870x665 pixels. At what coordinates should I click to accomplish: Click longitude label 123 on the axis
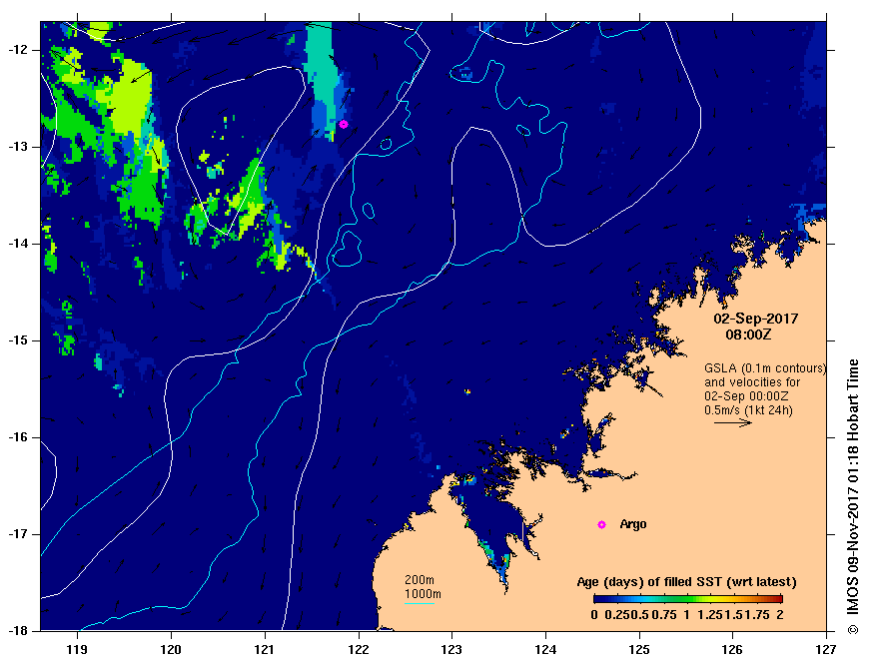tap(451, 649)
